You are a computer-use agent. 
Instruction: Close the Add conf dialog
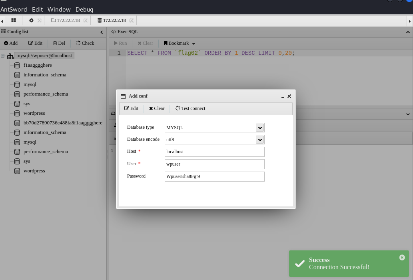tap(289, 96)
